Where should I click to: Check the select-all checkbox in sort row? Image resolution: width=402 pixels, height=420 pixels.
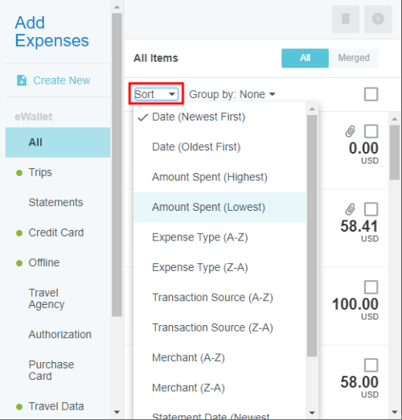point(371,94)
